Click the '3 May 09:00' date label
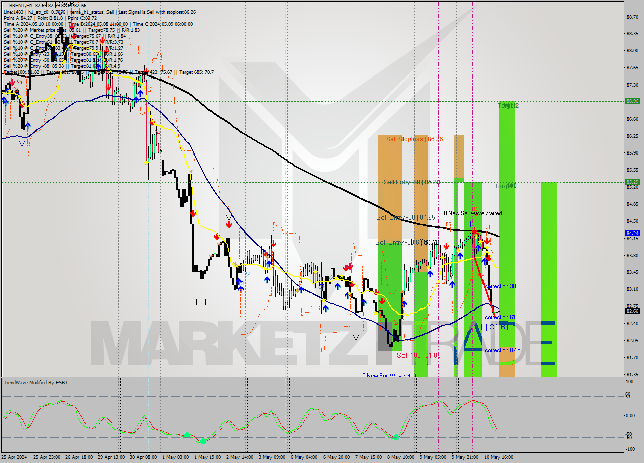Viewport: 644px width, 463px height. (273, 457)
